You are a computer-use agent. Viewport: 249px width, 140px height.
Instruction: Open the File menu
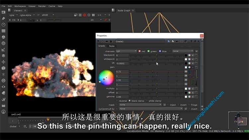[x=3, y=6]
